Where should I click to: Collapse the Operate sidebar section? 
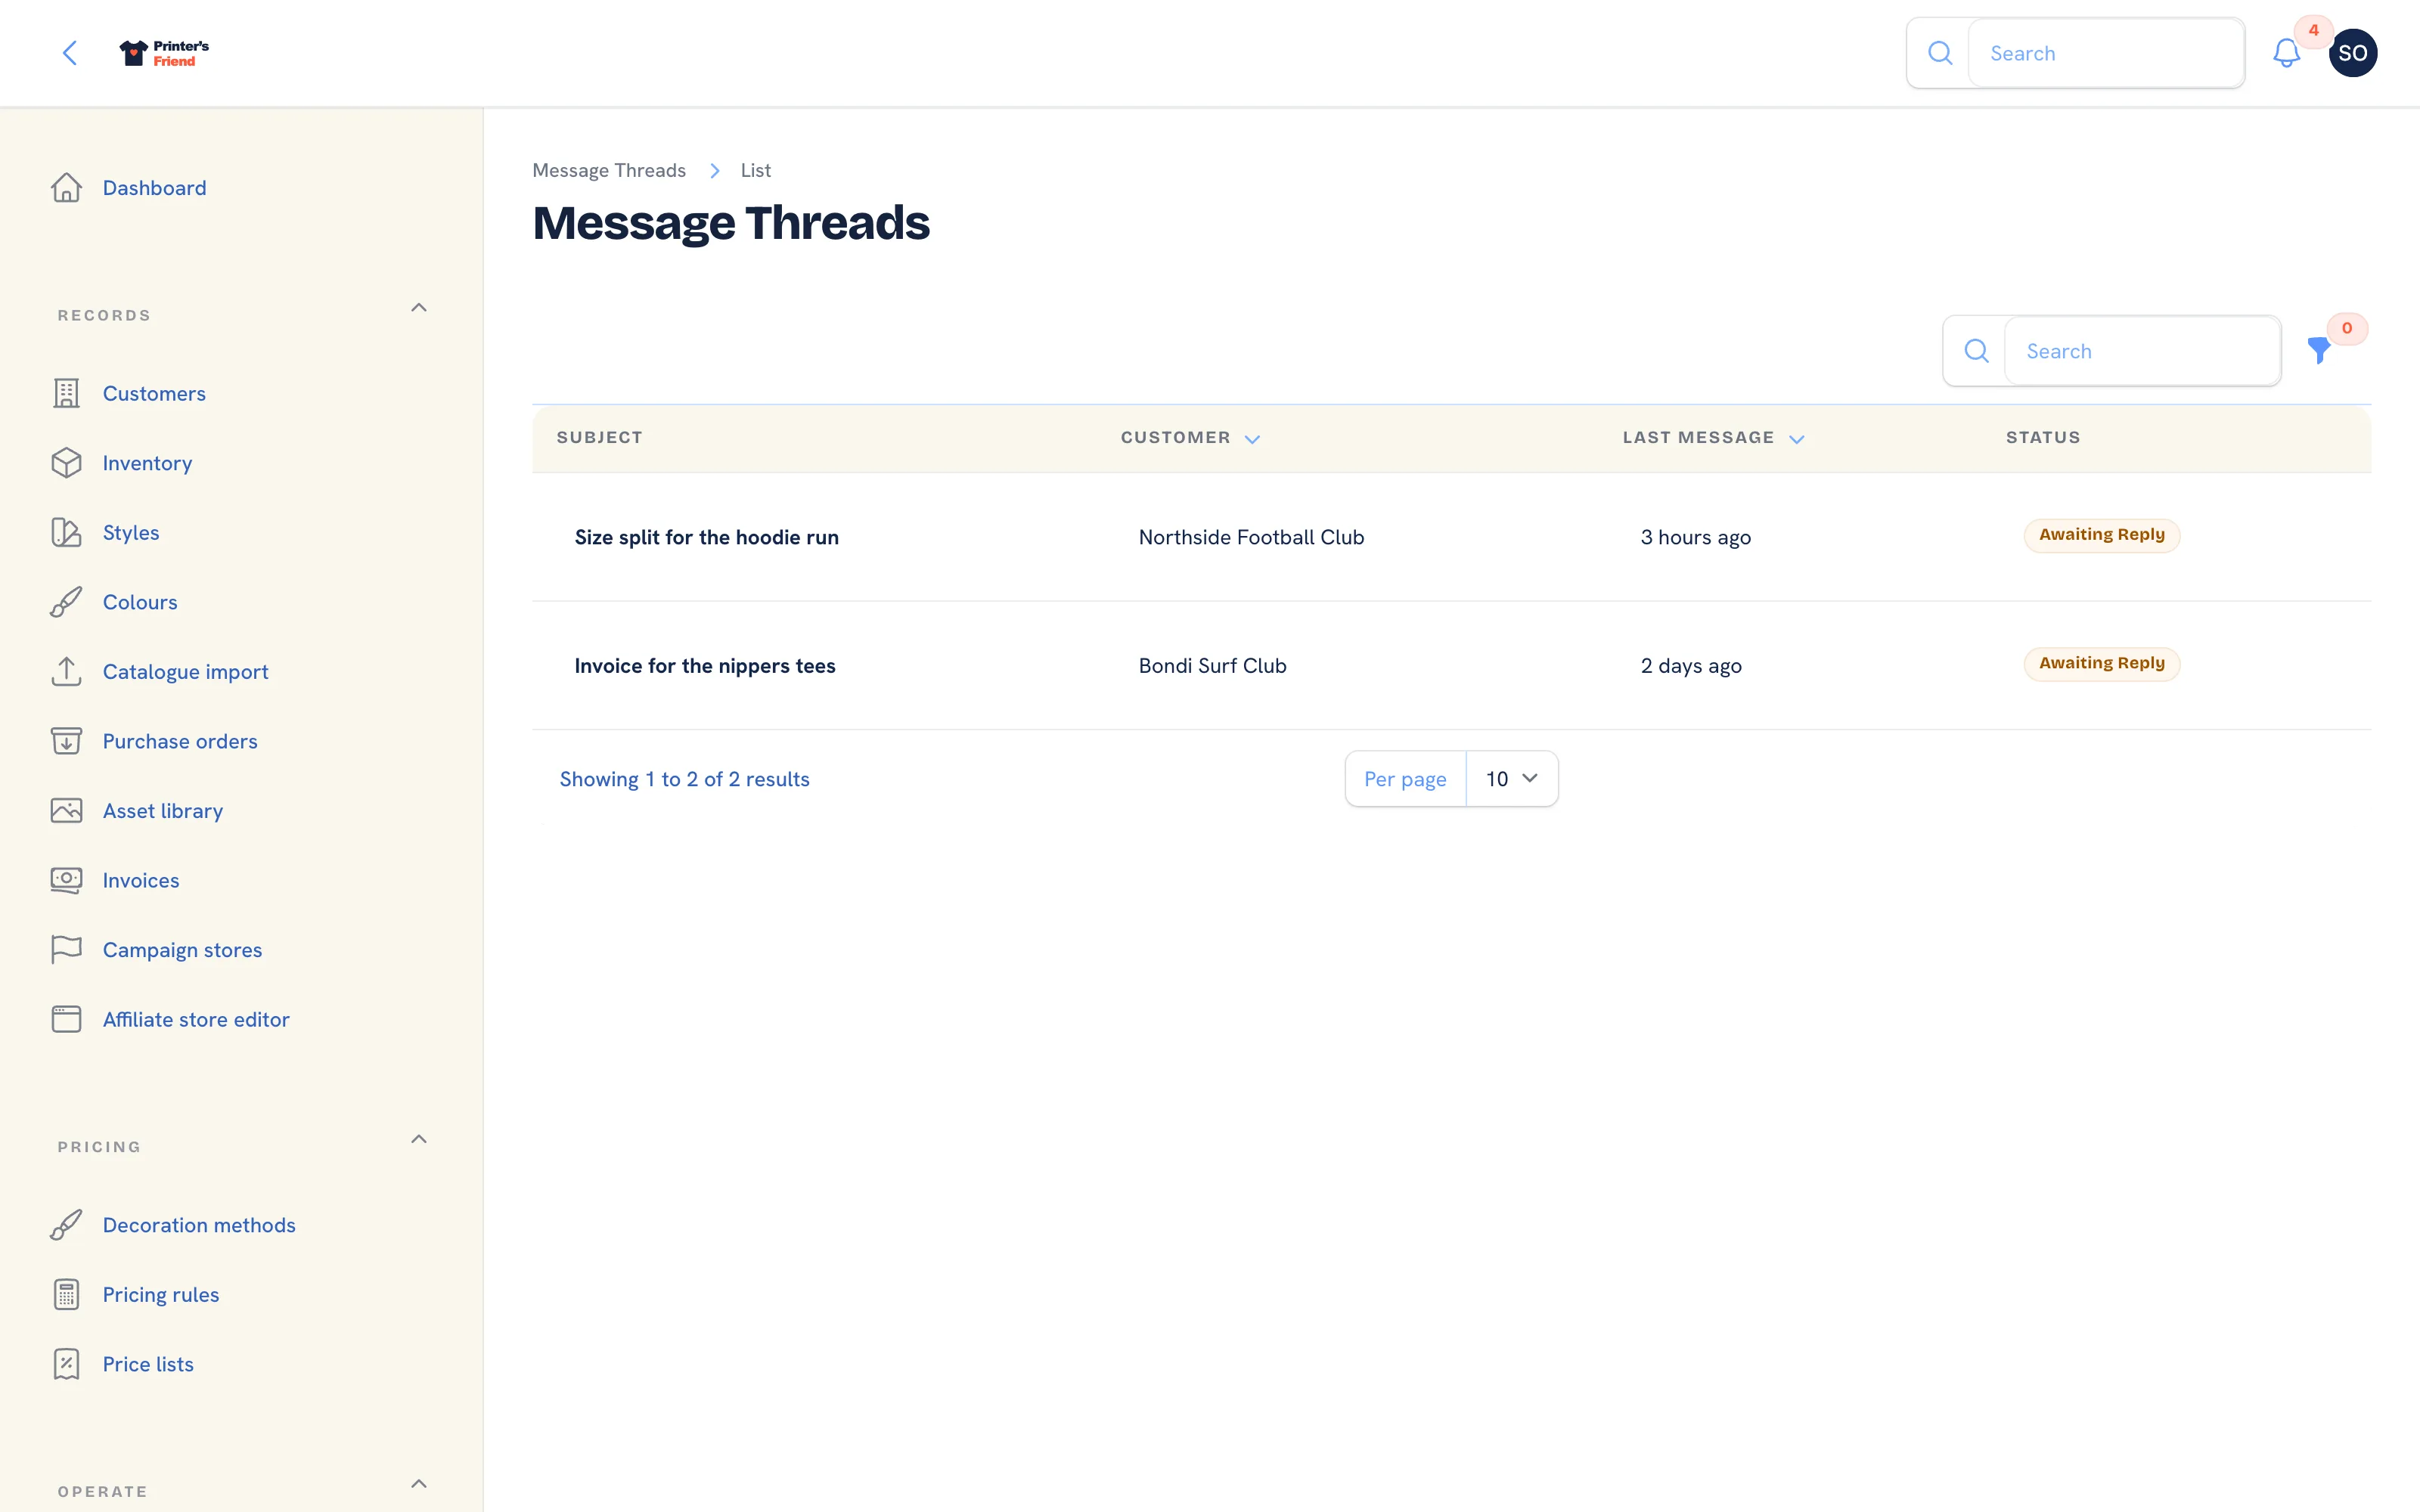419,1484
